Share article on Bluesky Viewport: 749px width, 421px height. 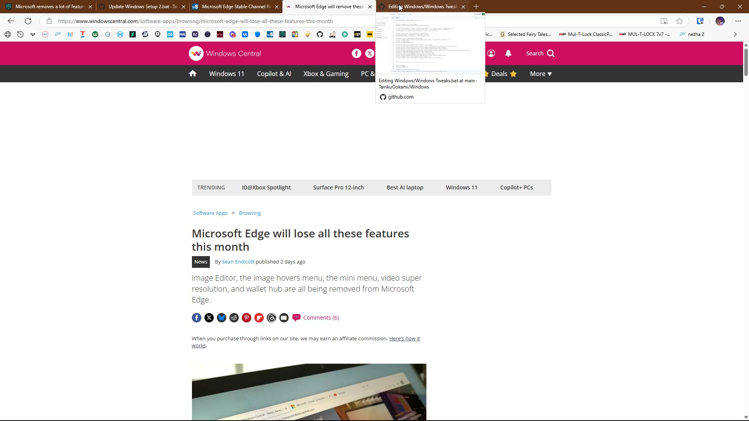(222, 318)
